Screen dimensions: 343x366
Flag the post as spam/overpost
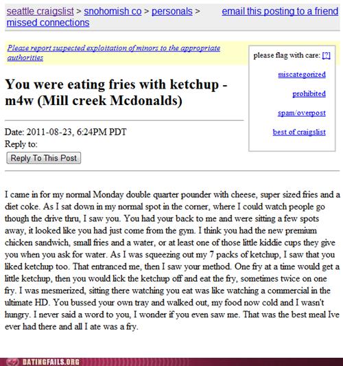302,113
